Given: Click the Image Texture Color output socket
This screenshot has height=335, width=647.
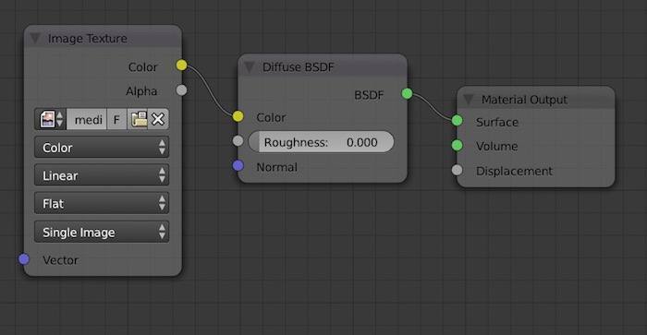Looking at the screenshot, I should (x=181, y=66).
